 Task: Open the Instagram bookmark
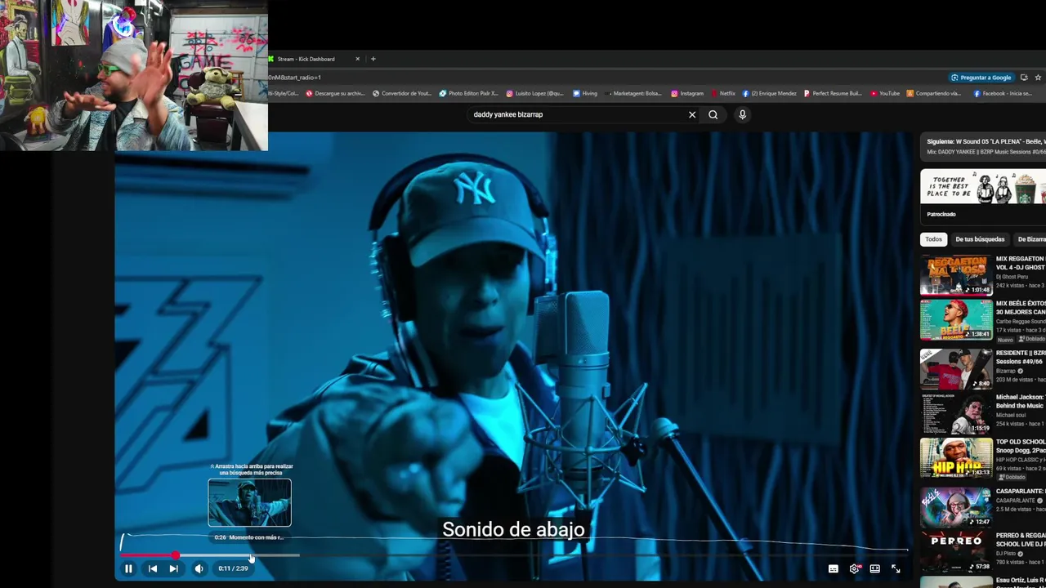pyautogui.click(x=687, y=93)
